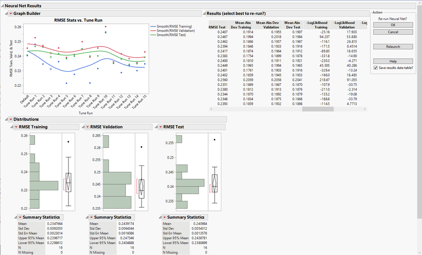Collapse the Results (select best to re-run?) section
Image resolution: width=422 pixels, height=255 pixels.
coord(204,14)
